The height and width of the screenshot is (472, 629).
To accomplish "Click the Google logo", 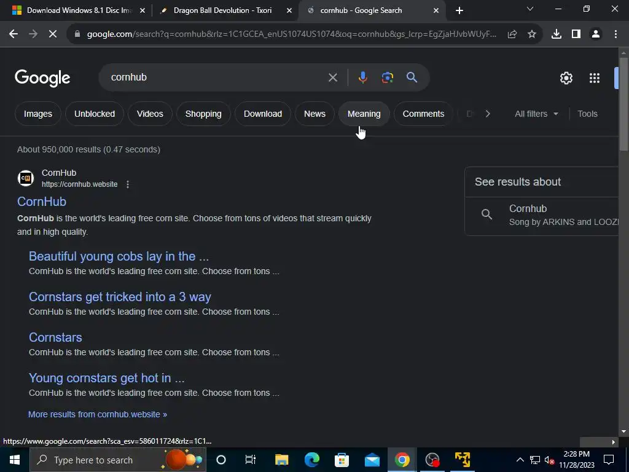I will pos(42,78).
